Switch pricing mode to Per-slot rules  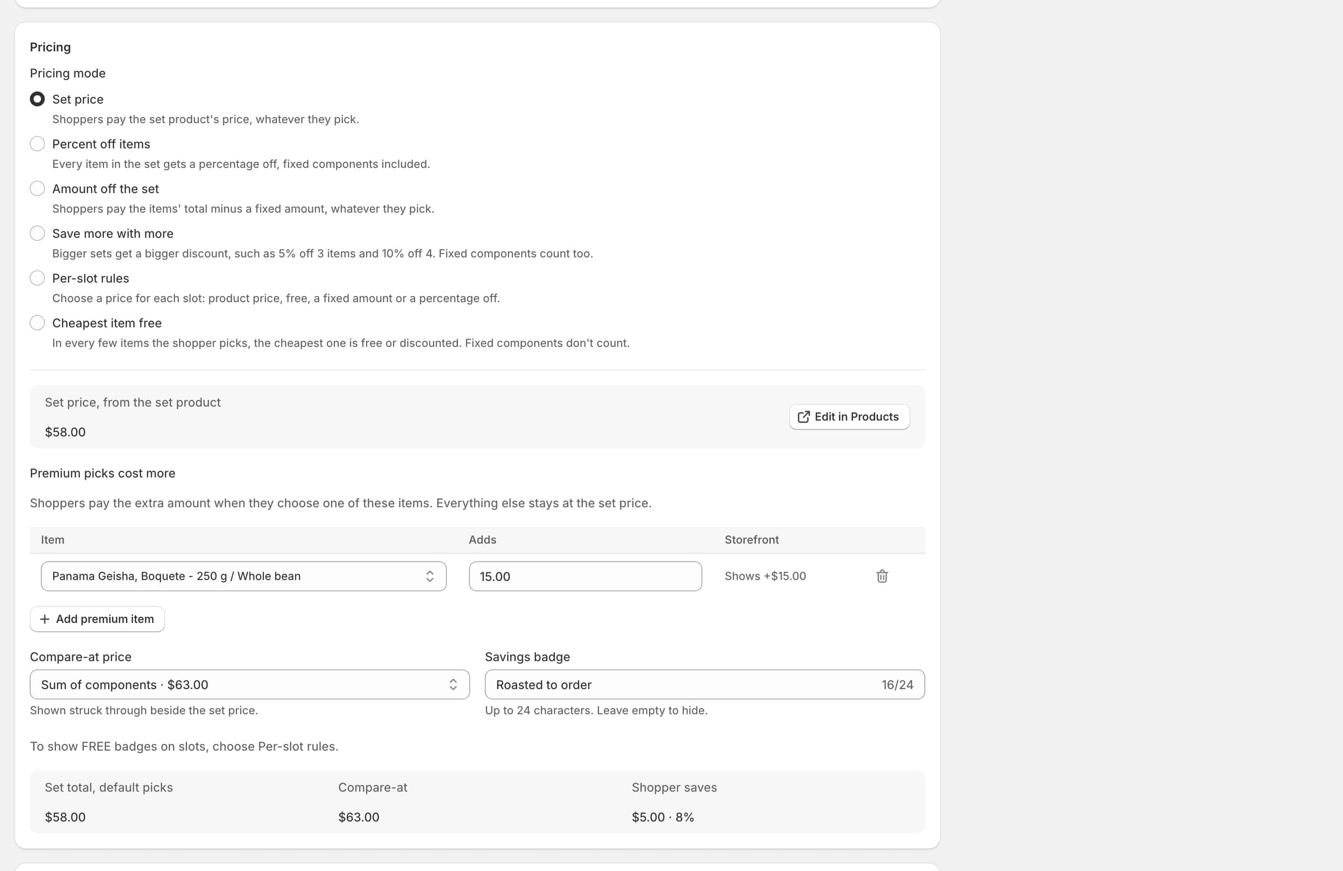37,278
